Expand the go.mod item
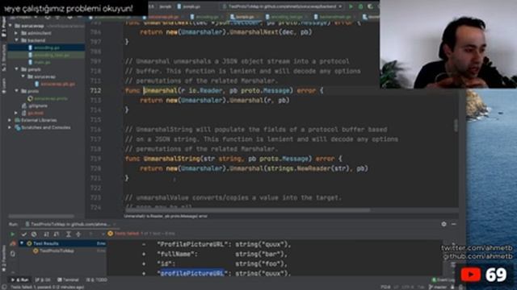This screenshot has width=517, height=290. click(16, 113)
